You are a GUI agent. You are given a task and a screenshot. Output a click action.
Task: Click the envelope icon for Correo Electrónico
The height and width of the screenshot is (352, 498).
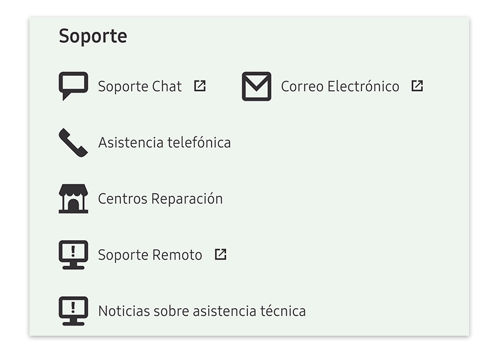pyautogui.click(x=256, y=86)
